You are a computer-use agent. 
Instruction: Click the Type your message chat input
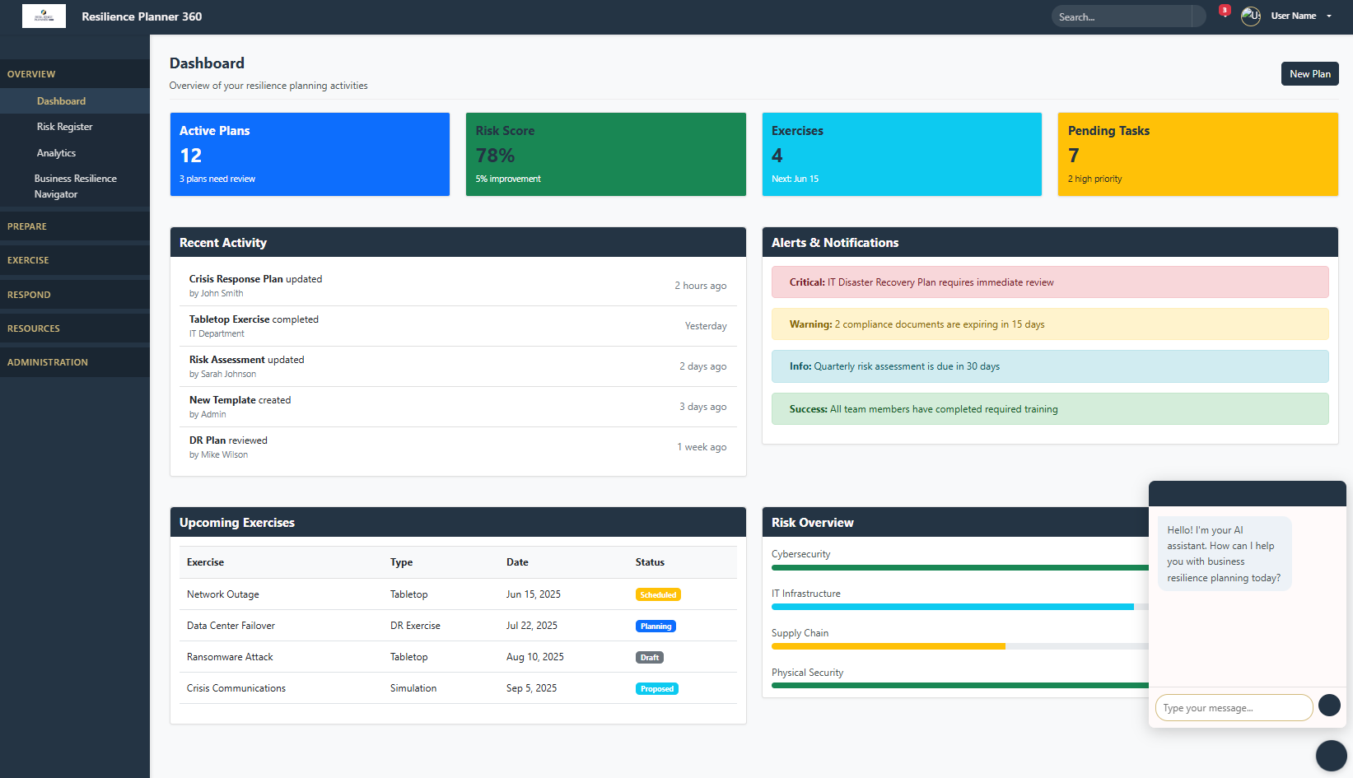(x=1234, y=707)
